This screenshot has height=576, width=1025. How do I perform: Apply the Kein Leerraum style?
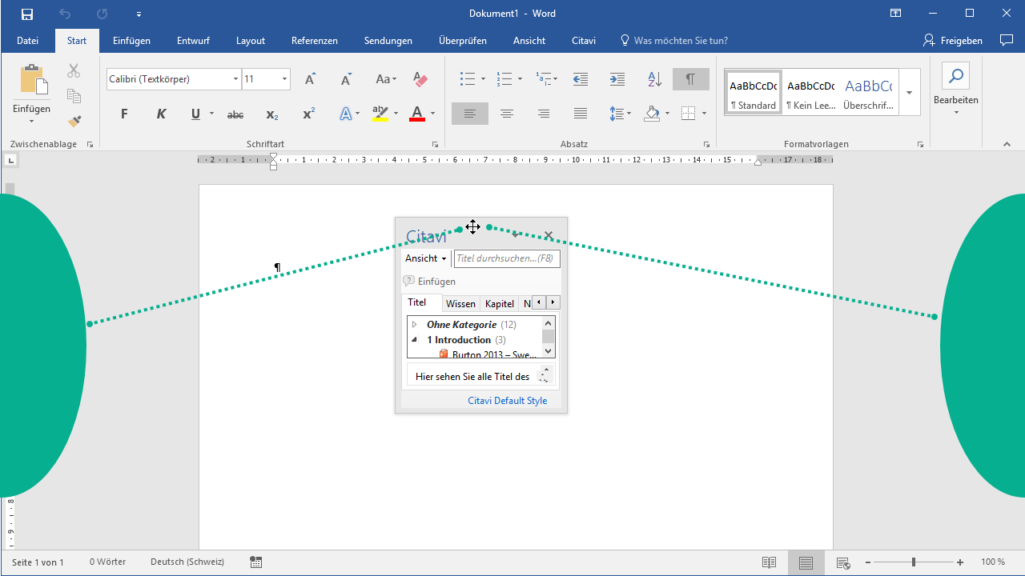click(x=810, y=92)
